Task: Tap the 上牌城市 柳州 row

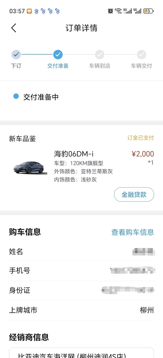Action: pyautogui.click(x=81, y=310)
